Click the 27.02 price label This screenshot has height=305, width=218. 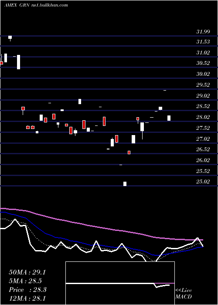pyautogui.click(x=203, y=139)
